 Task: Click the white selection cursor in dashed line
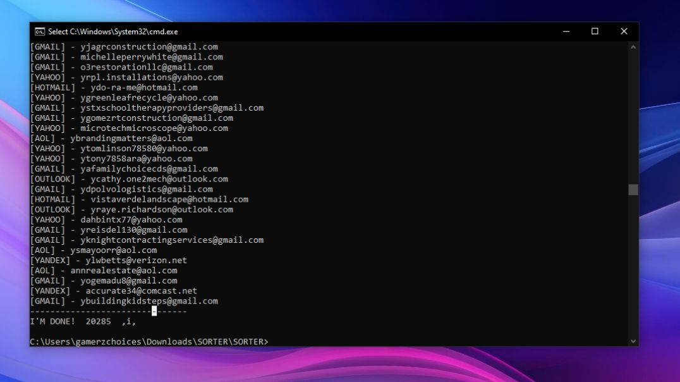coord(154,311)
